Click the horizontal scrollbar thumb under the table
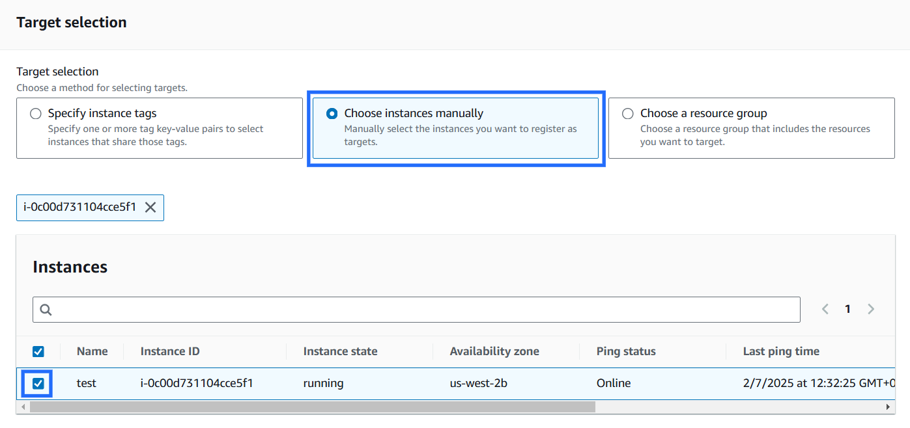Image resolution: width=910 pixels, height=428 pixels. coord(313,407)
